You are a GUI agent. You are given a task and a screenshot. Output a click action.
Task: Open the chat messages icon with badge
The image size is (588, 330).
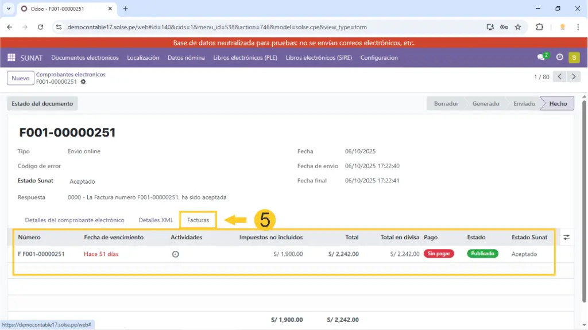click(x=541, y=57)
